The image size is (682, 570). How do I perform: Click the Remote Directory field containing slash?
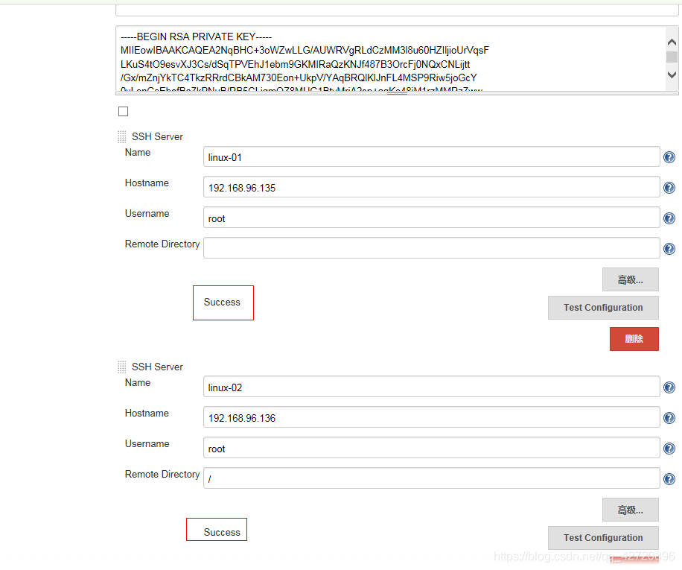[432, 478]
